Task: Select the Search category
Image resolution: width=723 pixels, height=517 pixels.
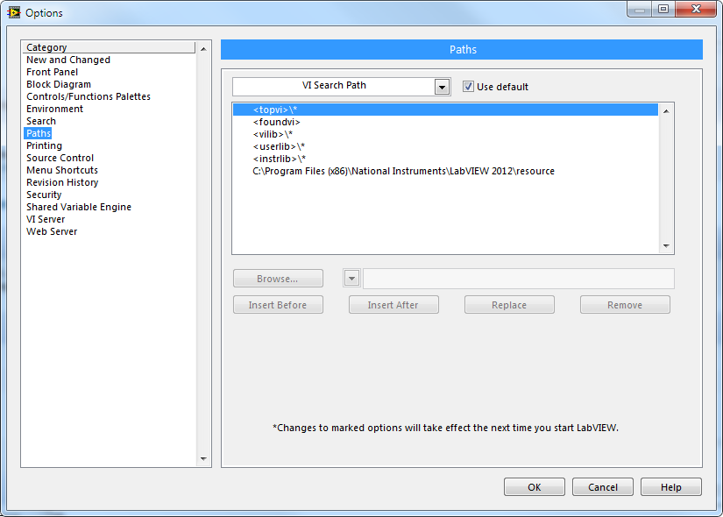Action: point(41,121)
